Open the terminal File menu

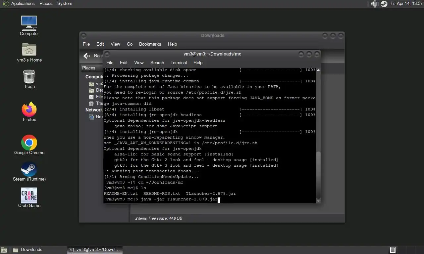[x=110, y=63]
